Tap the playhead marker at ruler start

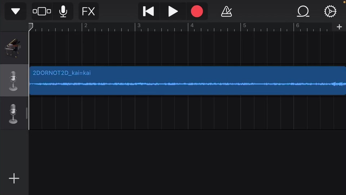coord(31,26)
